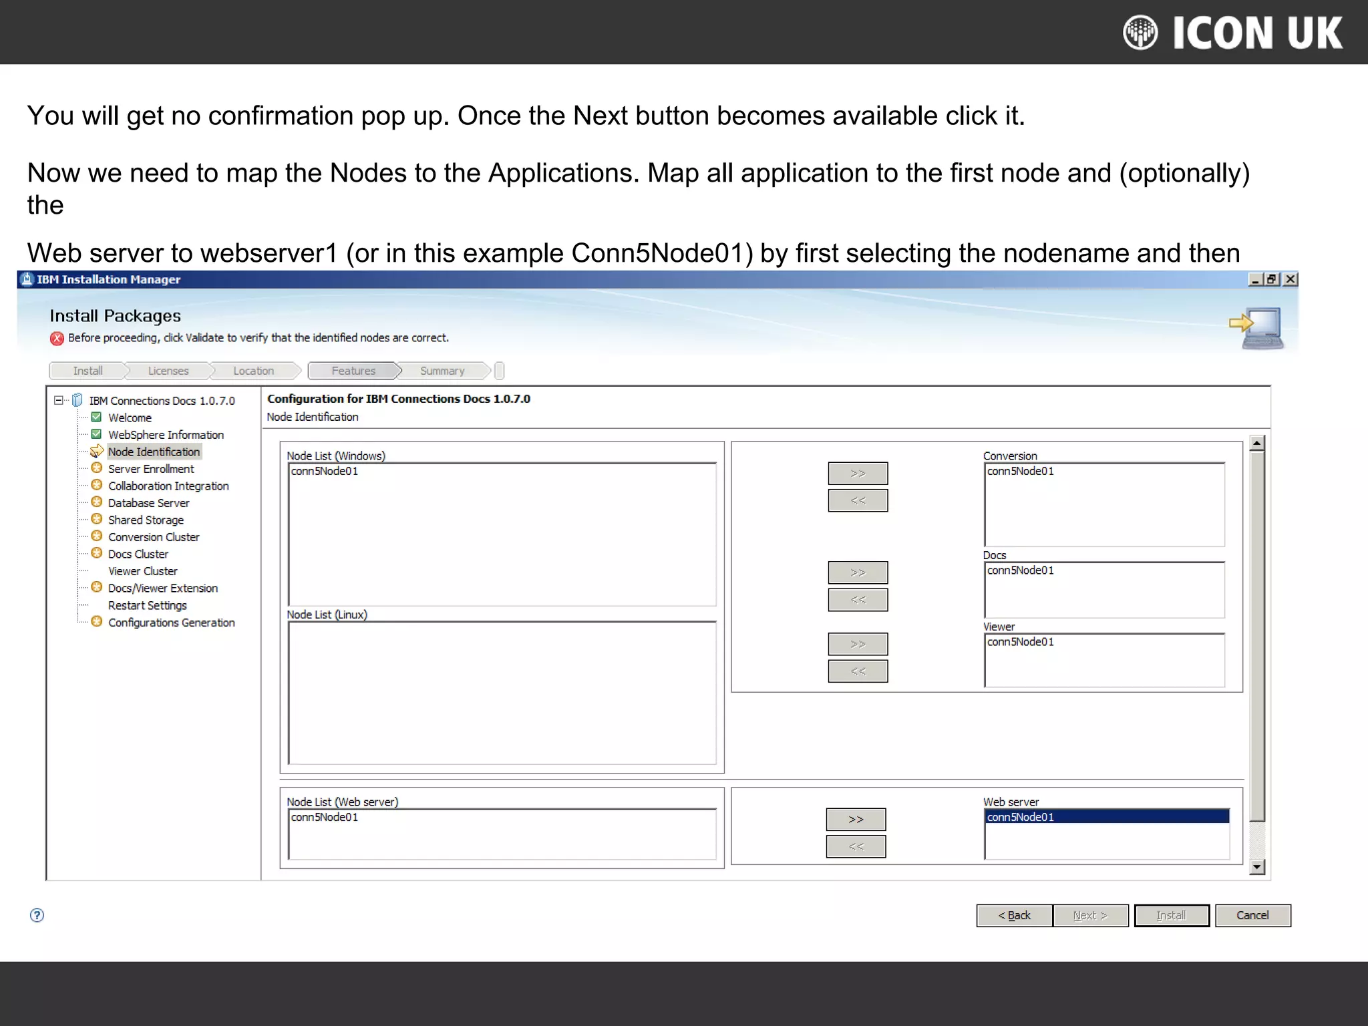Click the IBM Installation Manager title bar icon
Viewport: 1368px width, 1026px height.
pos(27,279)
